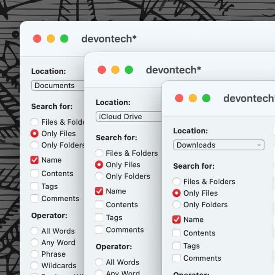Select Only Files in Documents window

click(34, 133)
